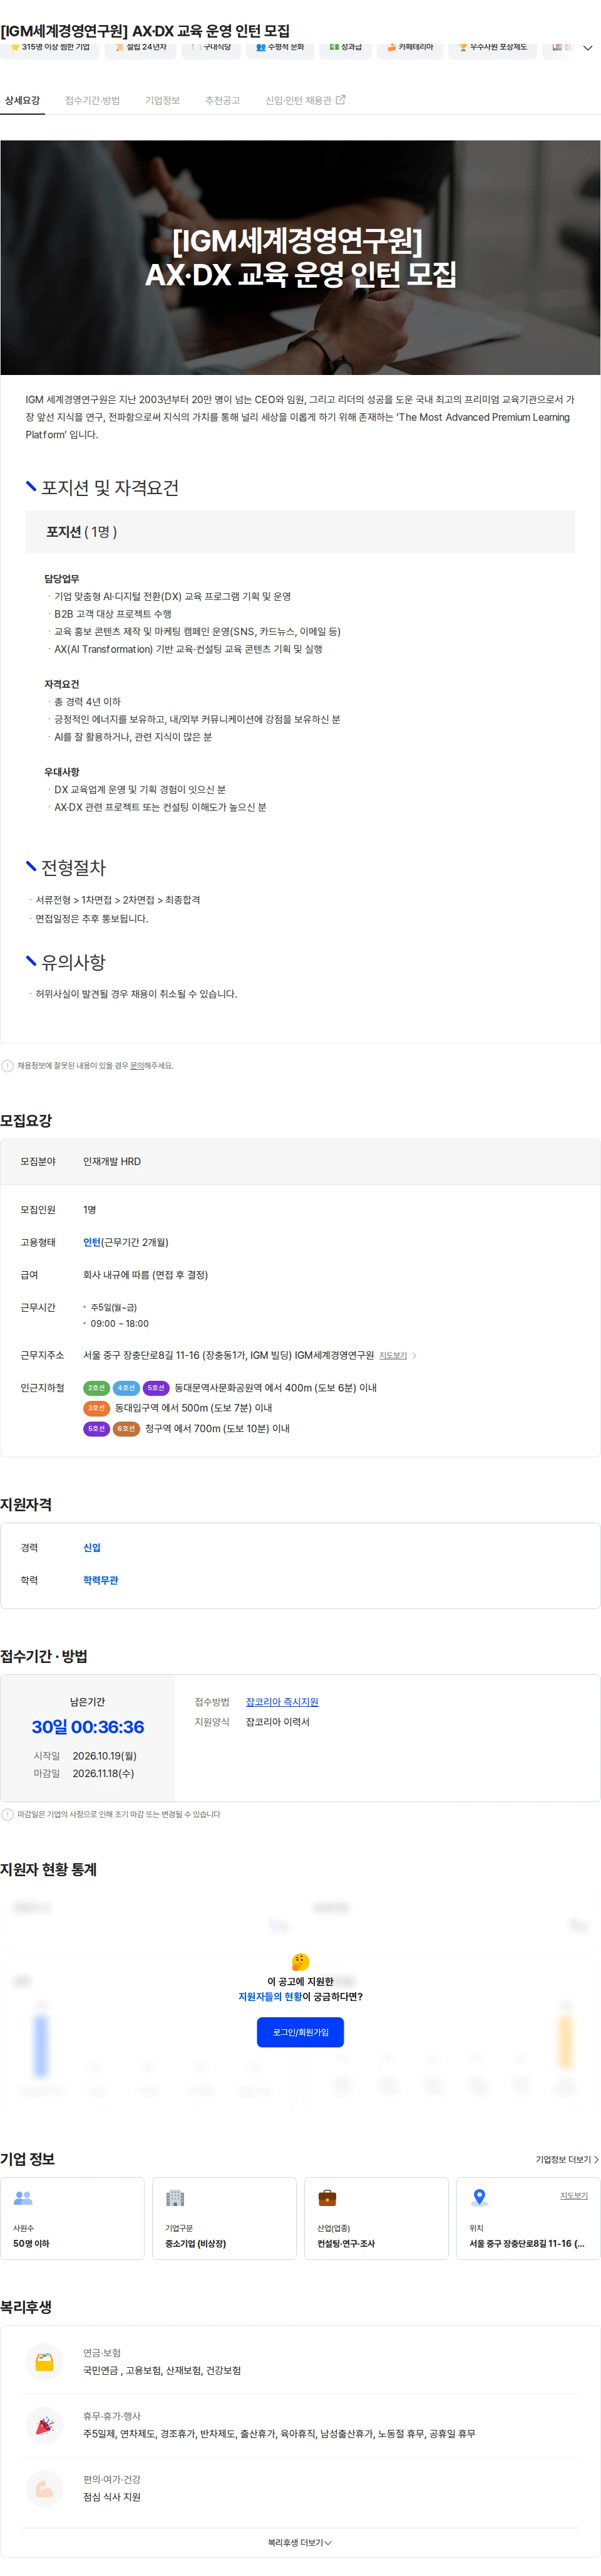Viewport: 601px width, 2576px height.
Task: Click the 인턴 employment type link
Action: pyautogui.click(x=92, y=1242)
